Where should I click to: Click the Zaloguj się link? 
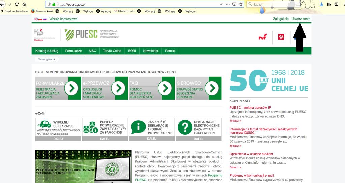click(x=281, y=19)
